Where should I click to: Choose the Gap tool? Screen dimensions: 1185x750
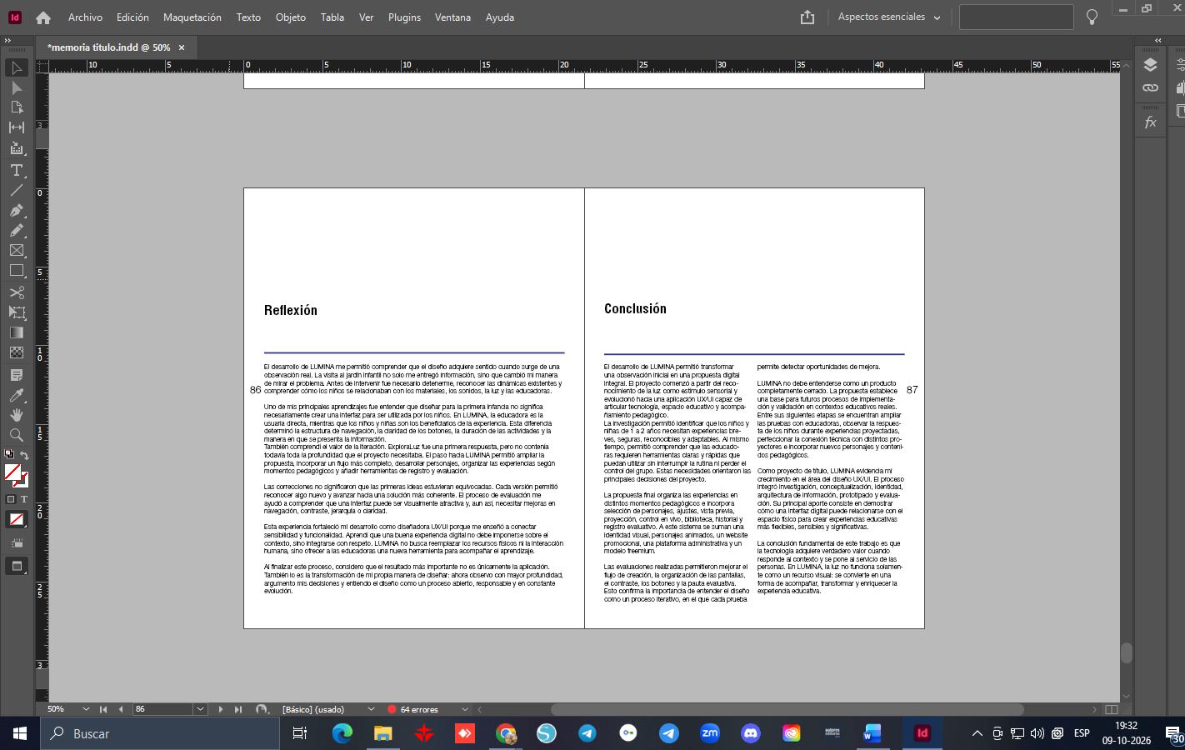[x=17, y=127]
